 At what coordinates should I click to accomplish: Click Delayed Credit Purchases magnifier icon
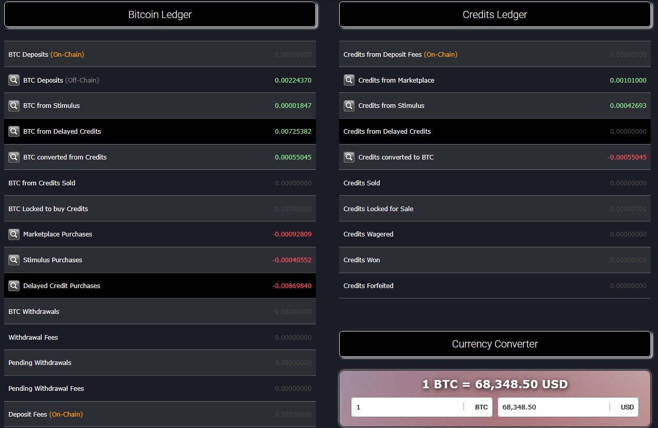pyautogui.click(x=14, y=286)
